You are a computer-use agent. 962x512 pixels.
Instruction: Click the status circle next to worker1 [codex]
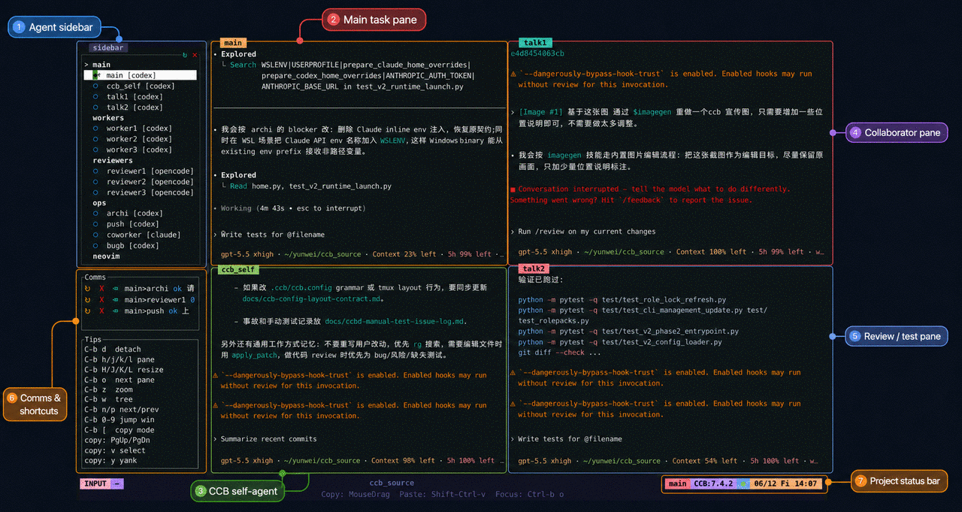95,129
